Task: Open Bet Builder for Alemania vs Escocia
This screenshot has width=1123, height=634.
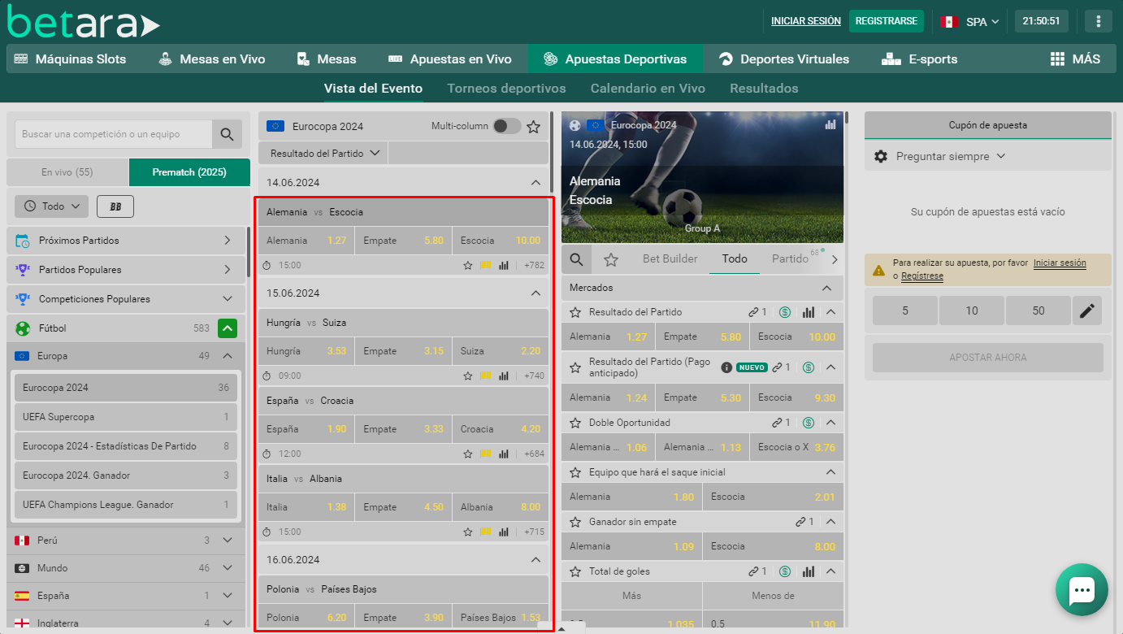Action: 486,265
